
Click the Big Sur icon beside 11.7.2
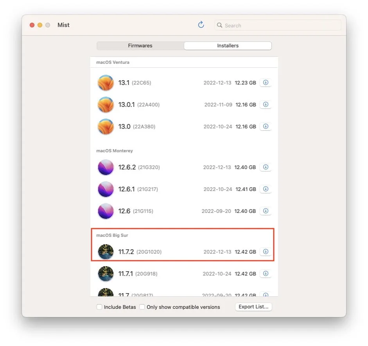(106, 252)
